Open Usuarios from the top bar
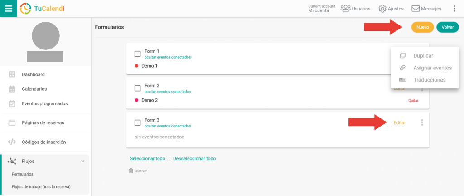This screenshot has height=196, width=464. coord(355,9)
